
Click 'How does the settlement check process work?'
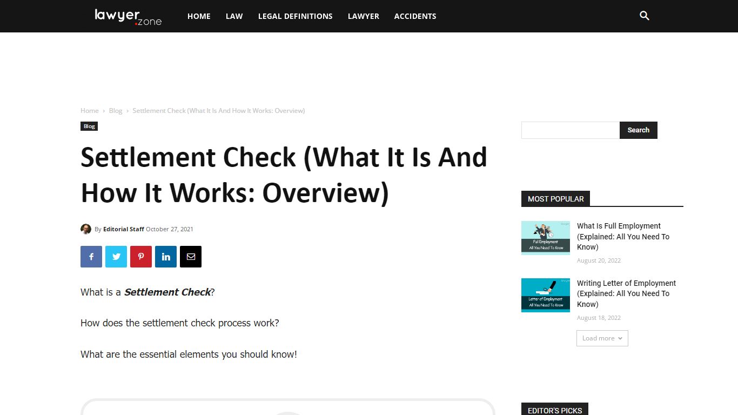tap(180, 323)
